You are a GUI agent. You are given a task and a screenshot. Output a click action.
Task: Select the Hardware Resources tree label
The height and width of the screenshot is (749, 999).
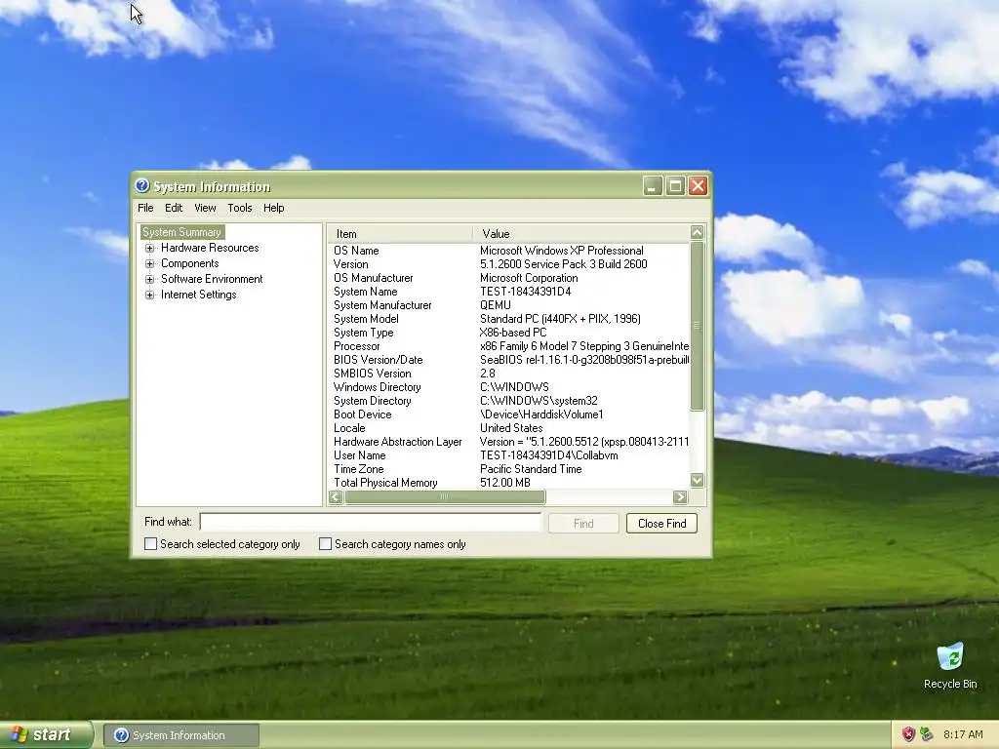coord(210,248)
